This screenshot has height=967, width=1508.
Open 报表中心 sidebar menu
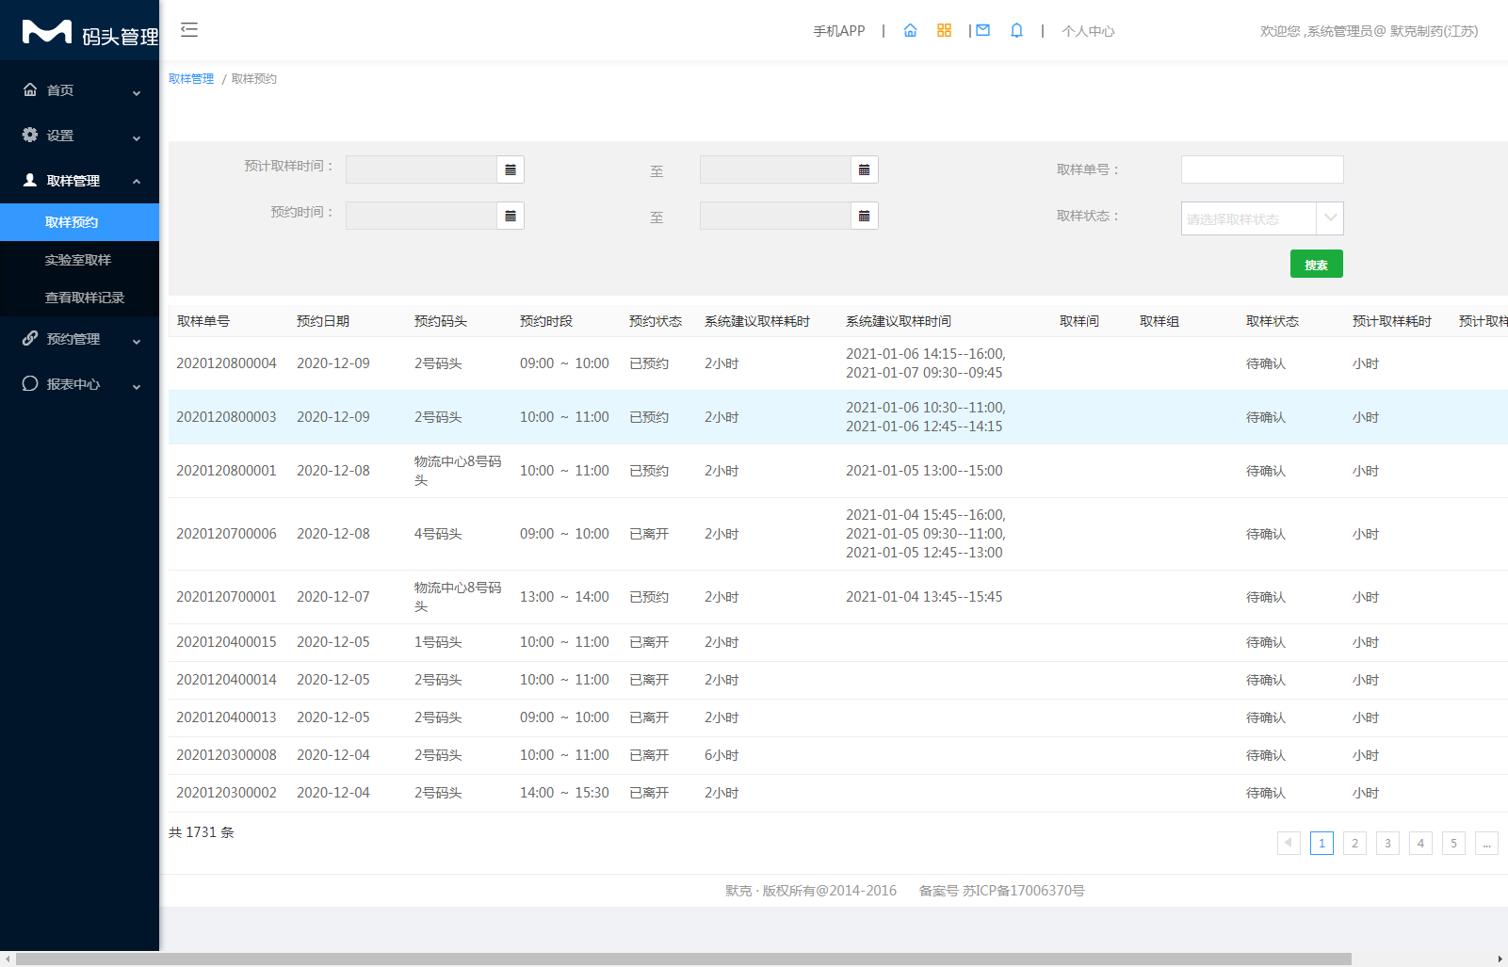click(79, 384)
